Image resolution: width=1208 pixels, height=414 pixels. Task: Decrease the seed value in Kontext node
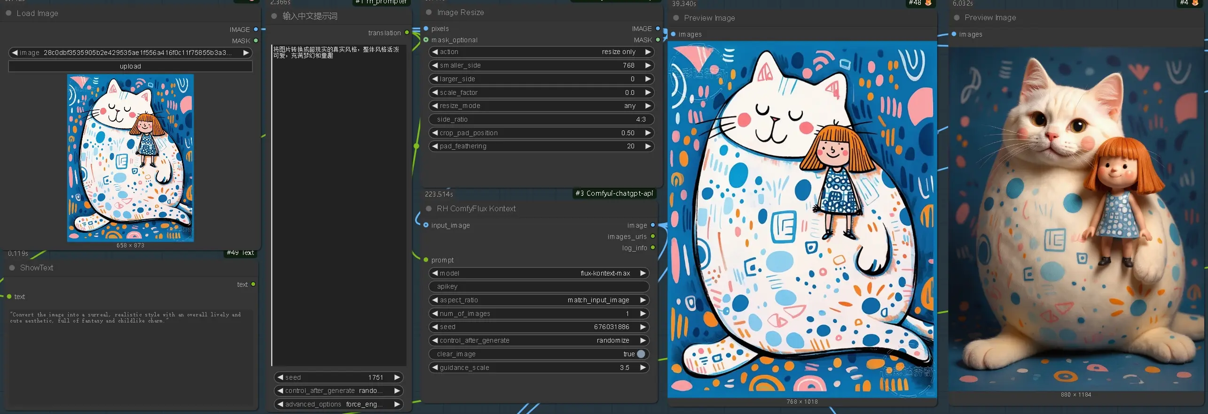435,327
